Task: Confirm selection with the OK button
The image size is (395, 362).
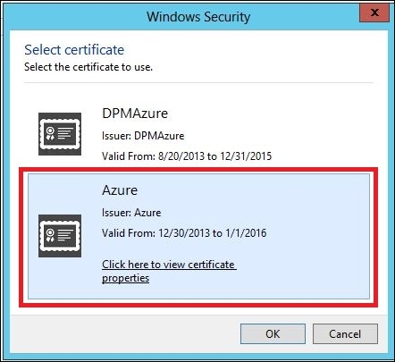Action: tap(273, 333)
